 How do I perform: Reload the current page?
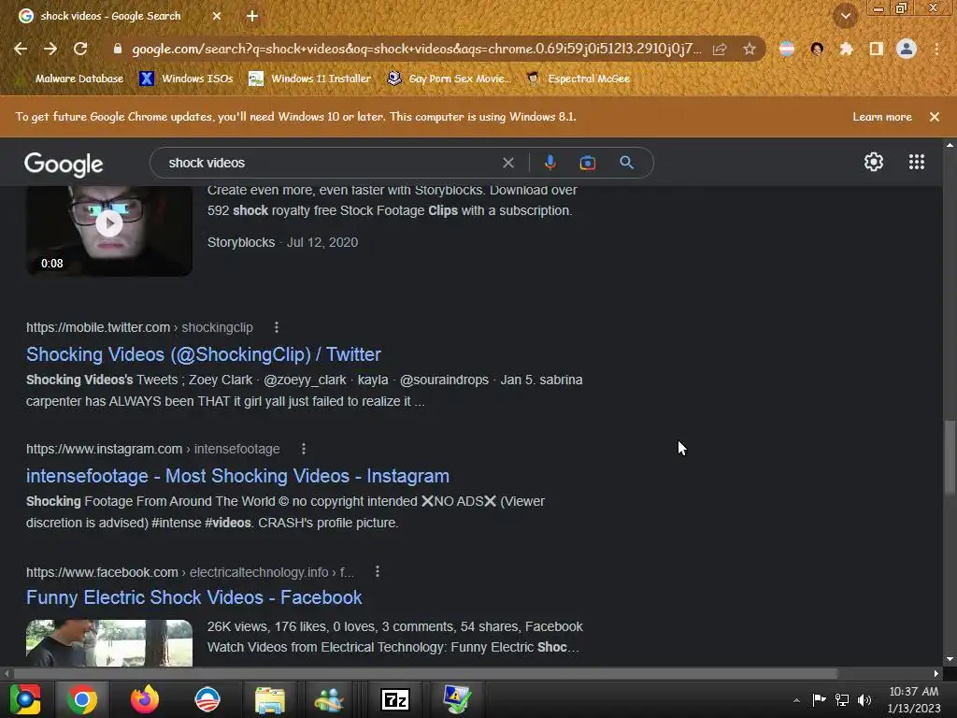[80, 49]
